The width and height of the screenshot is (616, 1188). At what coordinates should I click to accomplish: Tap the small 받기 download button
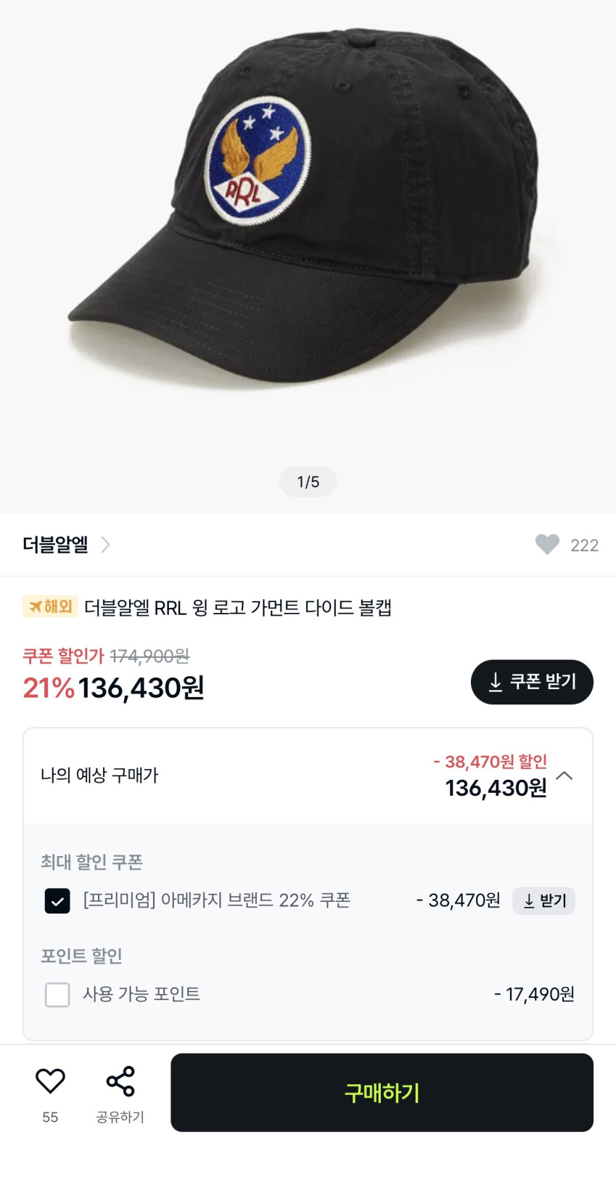pyautogui.click(x=543, y=900)
